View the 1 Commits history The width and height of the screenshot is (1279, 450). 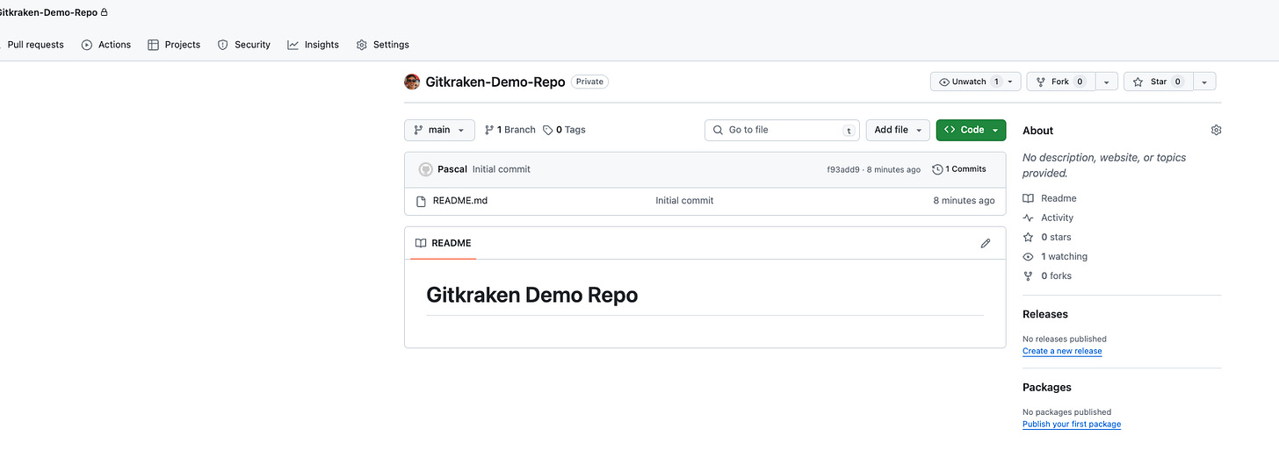[959, 169]
